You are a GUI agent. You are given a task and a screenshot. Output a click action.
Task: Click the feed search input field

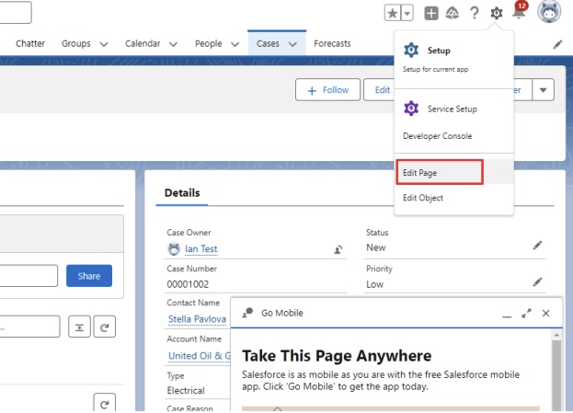coord(30,327)
